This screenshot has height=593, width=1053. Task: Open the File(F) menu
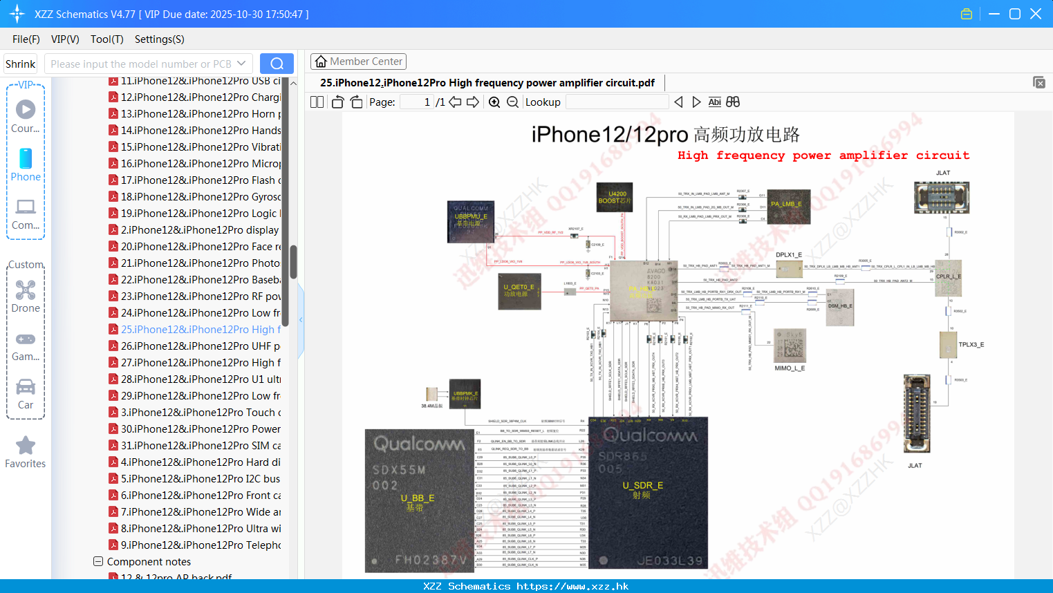26,39
